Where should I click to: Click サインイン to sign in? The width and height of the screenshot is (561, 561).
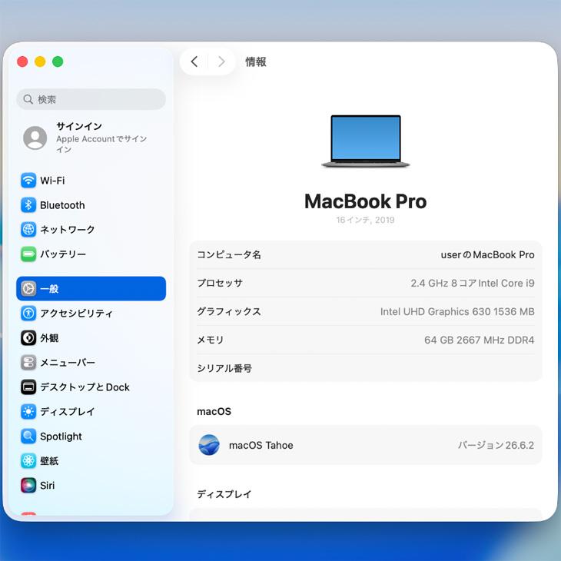tap(79, 126)
